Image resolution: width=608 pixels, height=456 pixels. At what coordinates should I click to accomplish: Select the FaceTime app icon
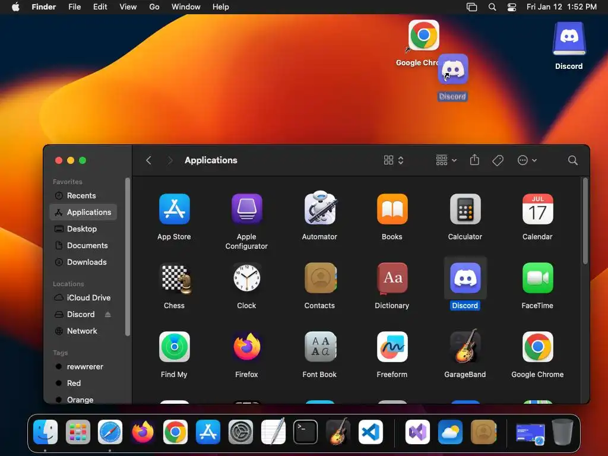[537, 278]
